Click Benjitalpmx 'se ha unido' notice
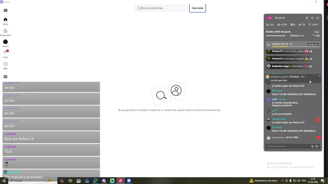The width and height of the screenshot is (328, 184). [285, 137]
